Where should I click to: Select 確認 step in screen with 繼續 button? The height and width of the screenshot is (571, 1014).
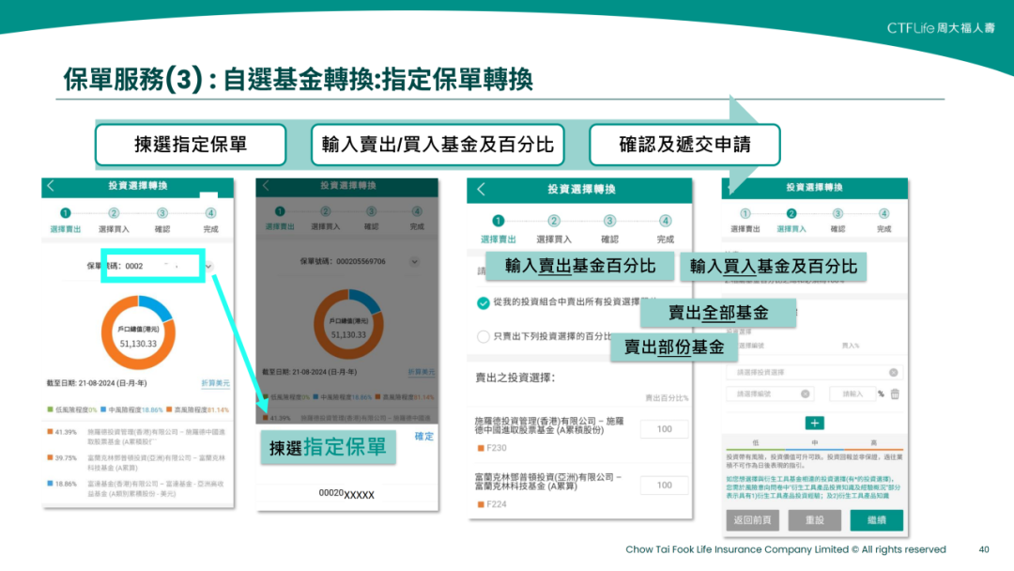pos(837,229)
